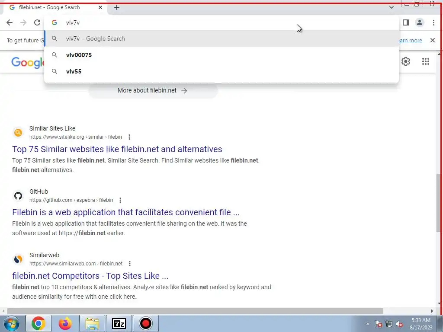Open Chrome from the taskbar
Viewport: 443px width, 332px height.
(x=39, y=323)
